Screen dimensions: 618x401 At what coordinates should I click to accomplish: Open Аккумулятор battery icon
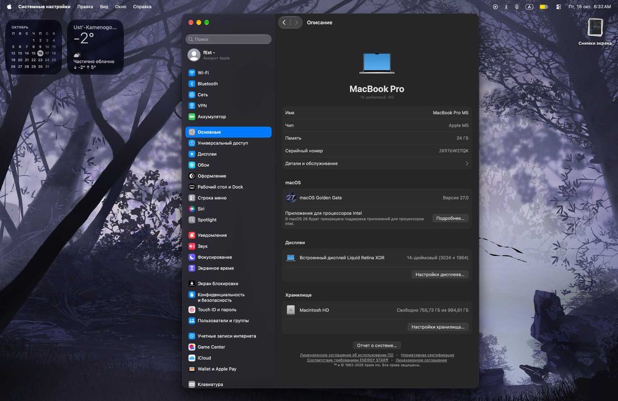(x=192, y=117)
